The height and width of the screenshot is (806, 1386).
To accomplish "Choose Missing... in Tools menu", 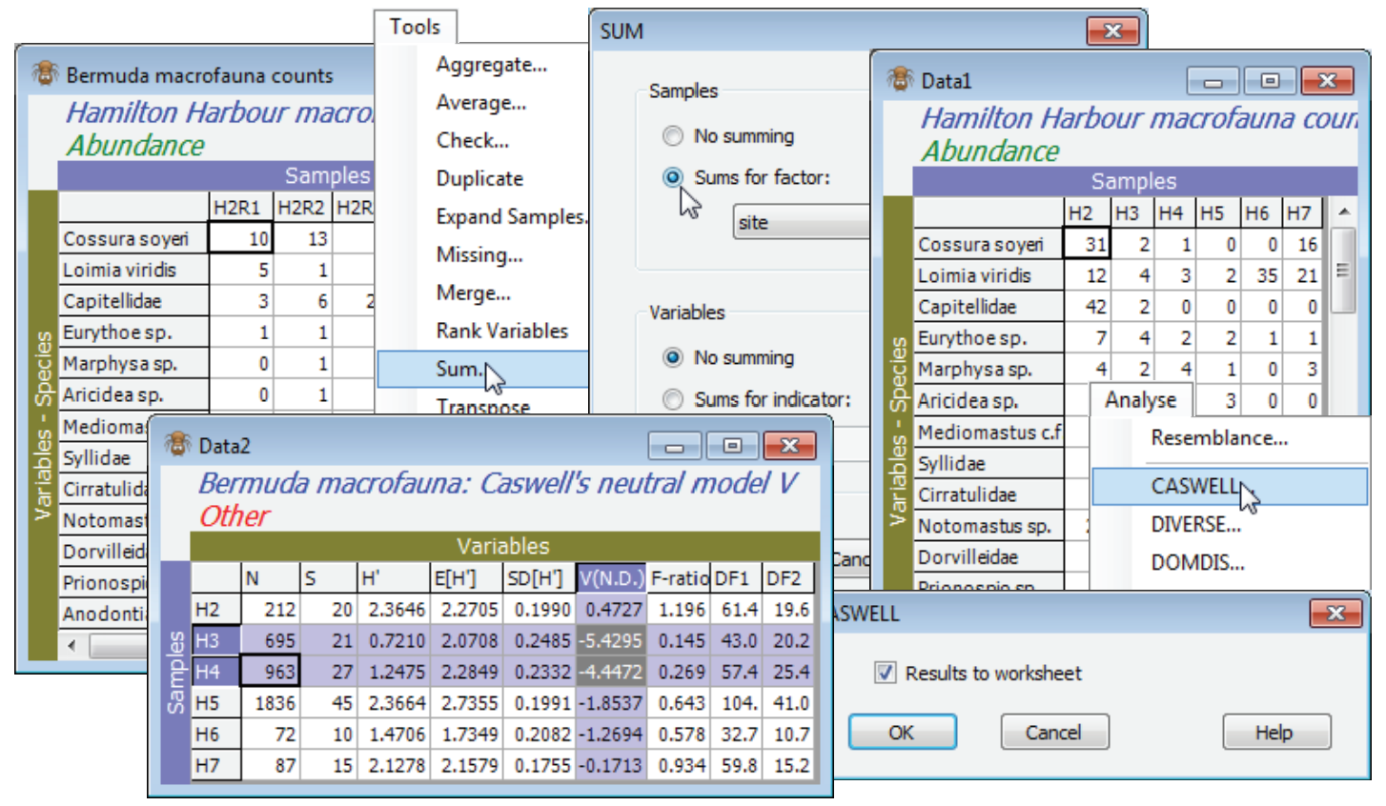I will click(479, 255).
